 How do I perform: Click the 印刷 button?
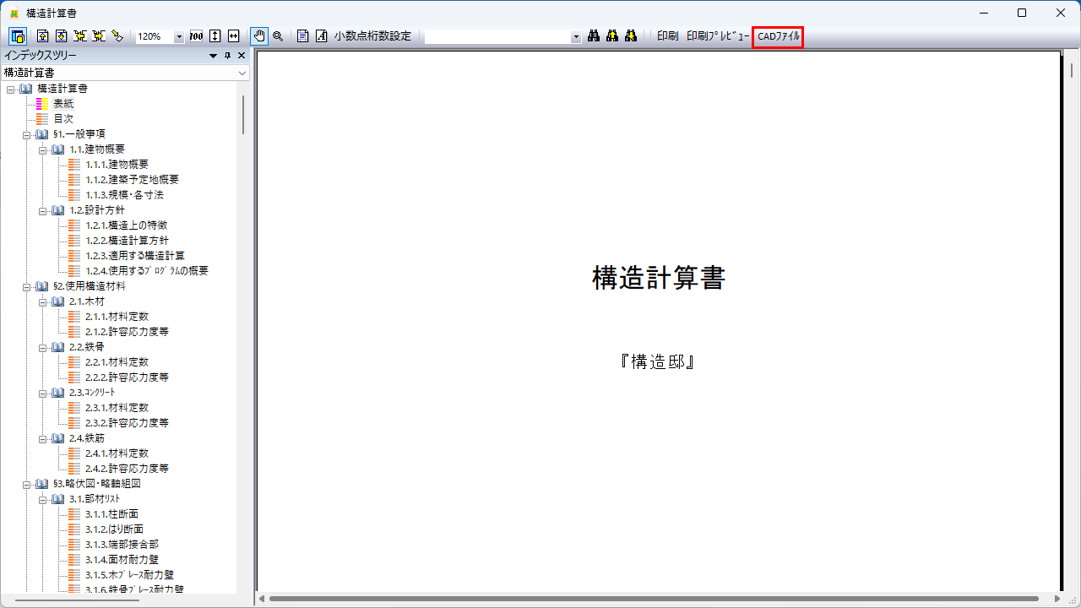tap(667, 36)
